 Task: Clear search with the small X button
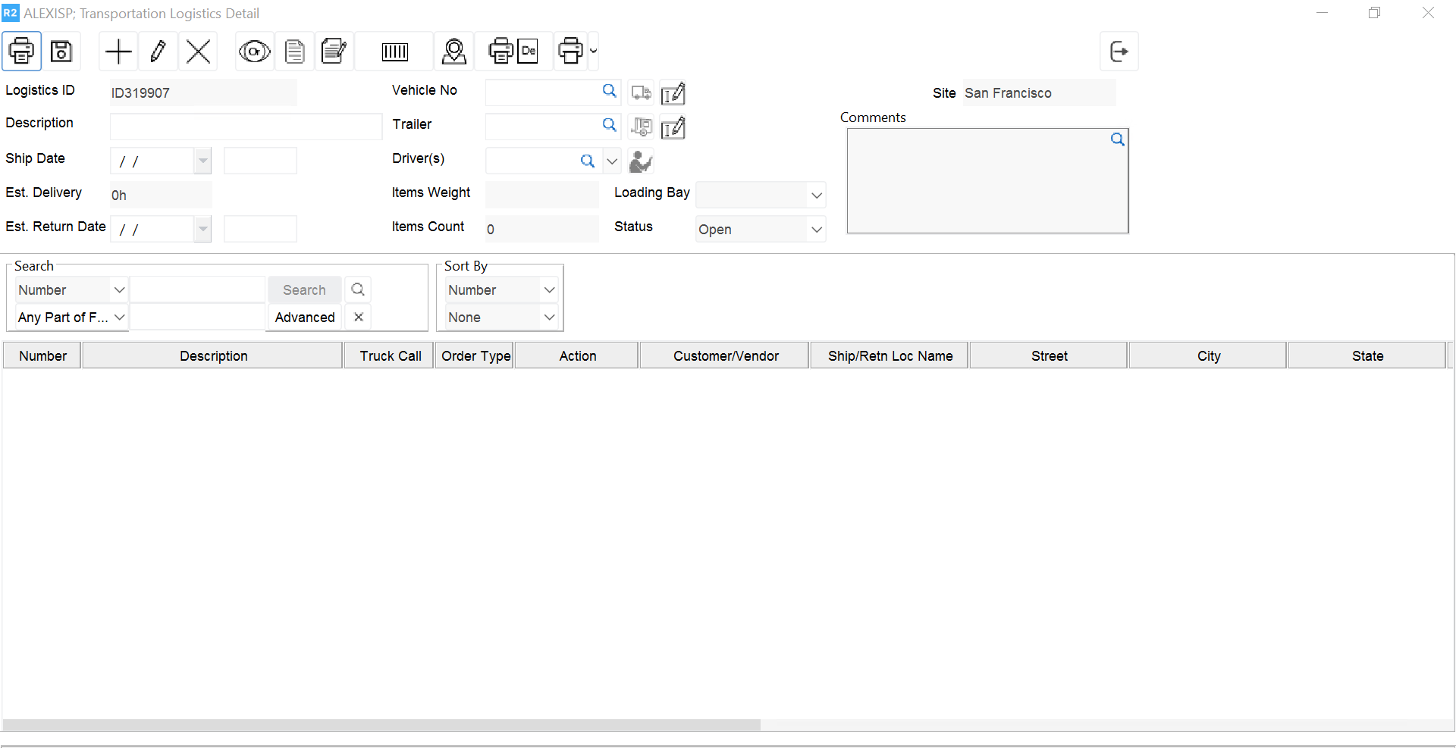point(358,318)
